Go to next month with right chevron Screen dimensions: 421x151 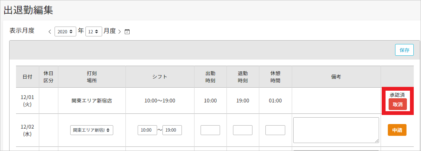pyautogui.click(x=120, y=31)
